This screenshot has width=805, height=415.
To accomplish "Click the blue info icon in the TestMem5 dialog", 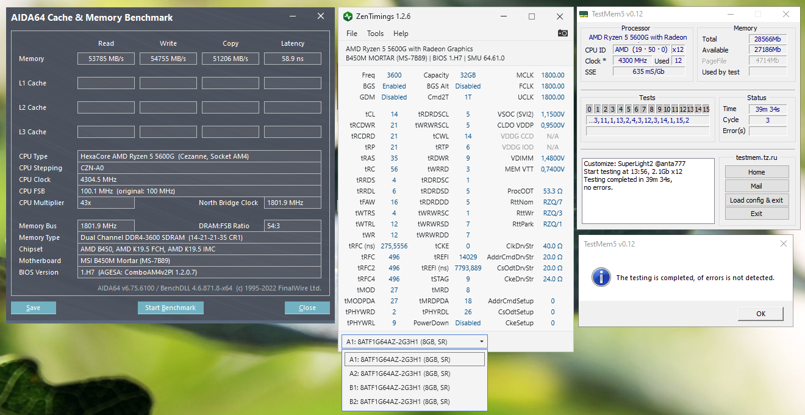I will pos(601,277).
